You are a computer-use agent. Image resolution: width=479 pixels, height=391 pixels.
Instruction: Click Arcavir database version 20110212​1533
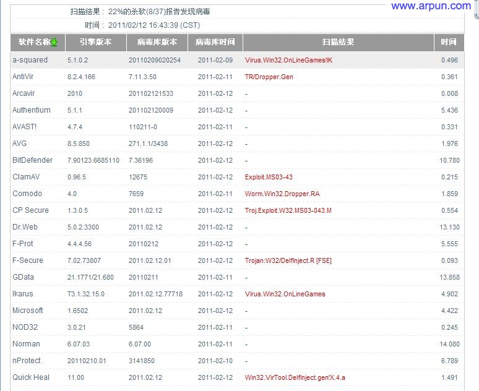tap(151, 93)
